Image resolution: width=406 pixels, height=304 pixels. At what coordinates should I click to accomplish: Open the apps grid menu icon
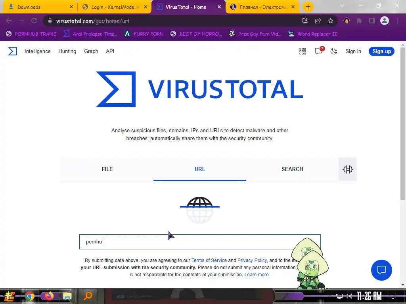(x=303, y=51)
